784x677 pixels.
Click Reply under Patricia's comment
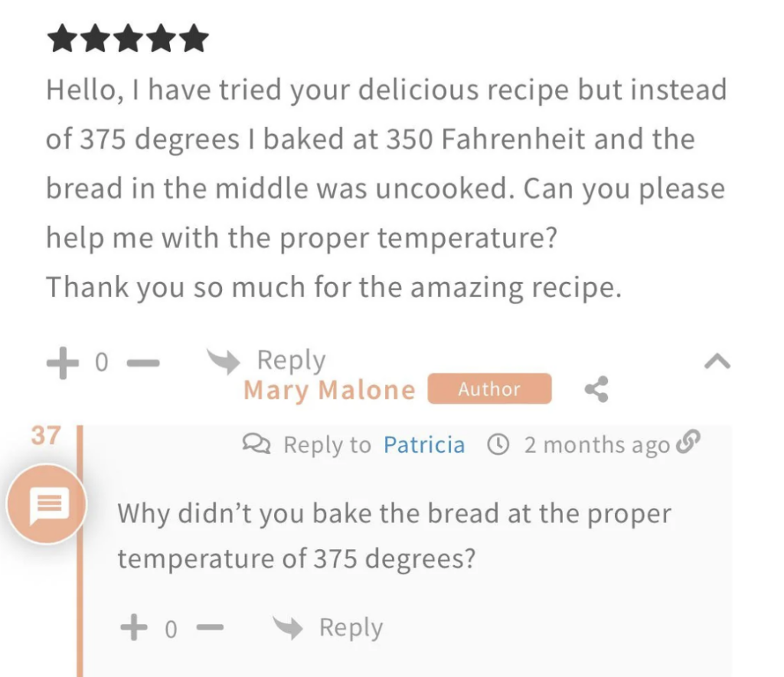pos(292,358)
